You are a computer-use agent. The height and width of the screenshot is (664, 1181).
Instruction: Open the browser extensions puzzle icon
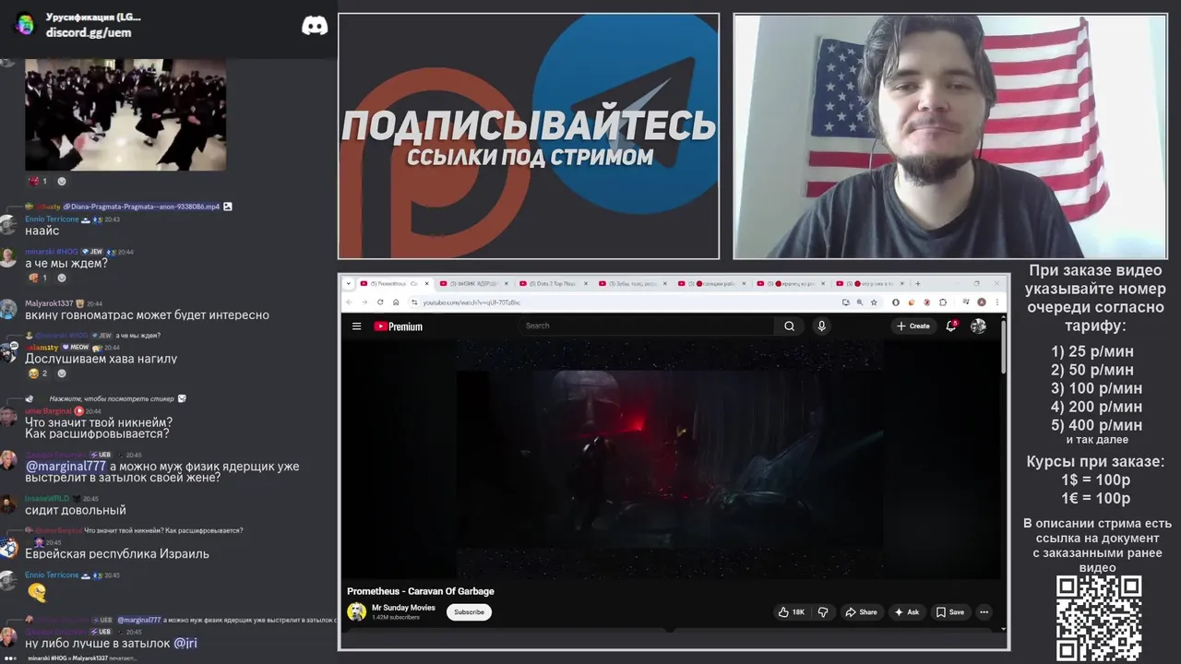point(943,302)
